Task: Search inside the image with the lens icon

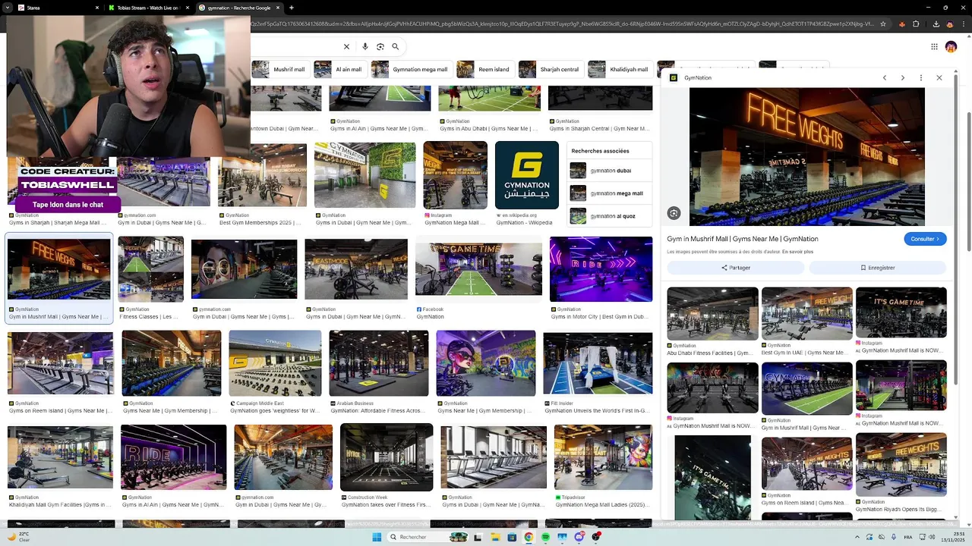Action: (674, 213)
